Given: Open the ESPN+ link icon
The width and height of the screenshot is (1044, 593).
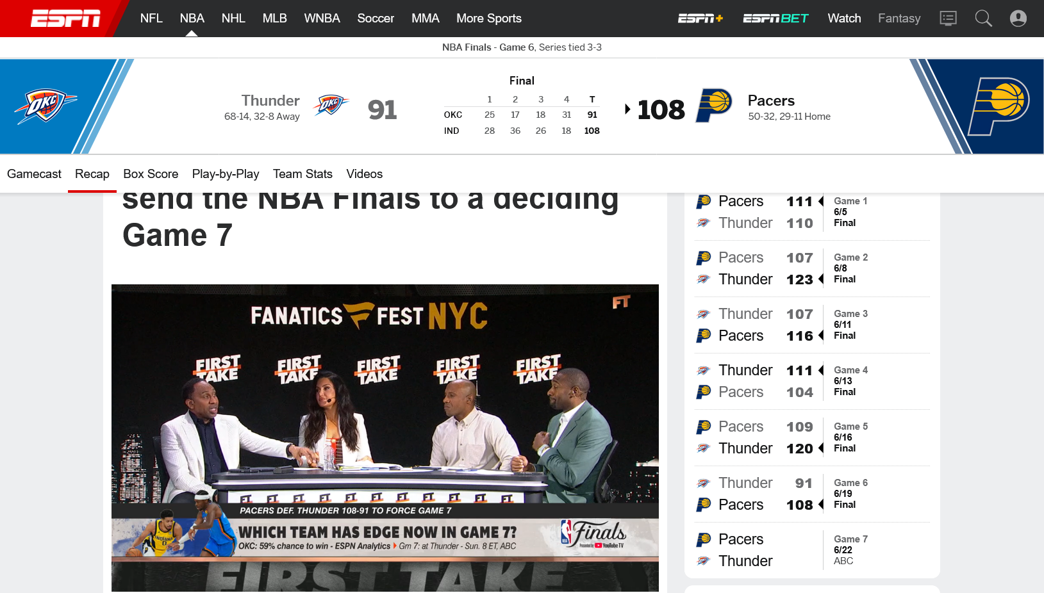Looking at the screenshot, I should click(700, 19).
